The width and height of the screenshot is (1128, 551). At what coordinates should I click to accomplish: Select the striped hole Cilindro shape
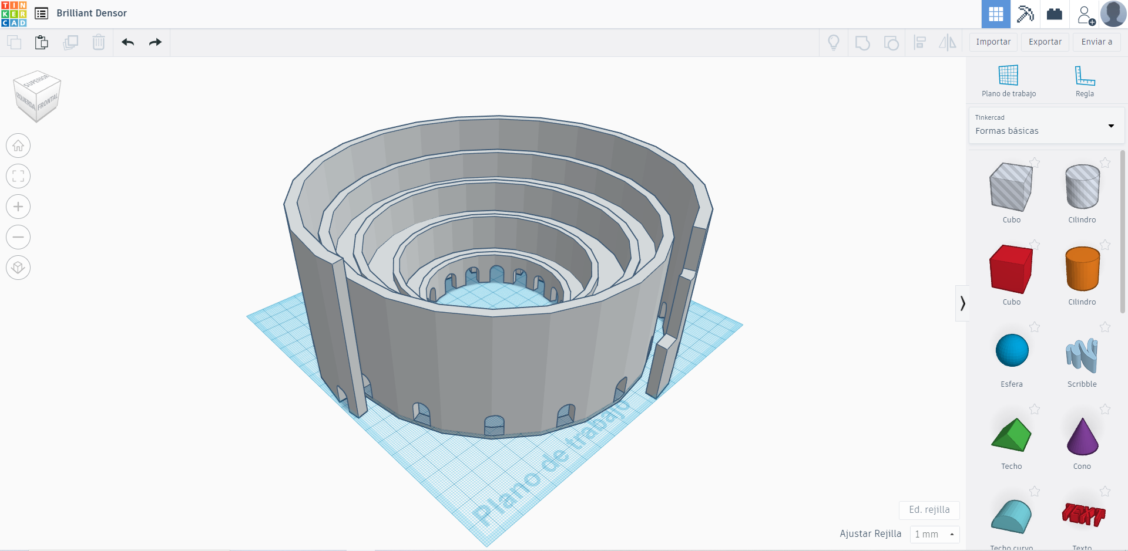click(1082, 187)
